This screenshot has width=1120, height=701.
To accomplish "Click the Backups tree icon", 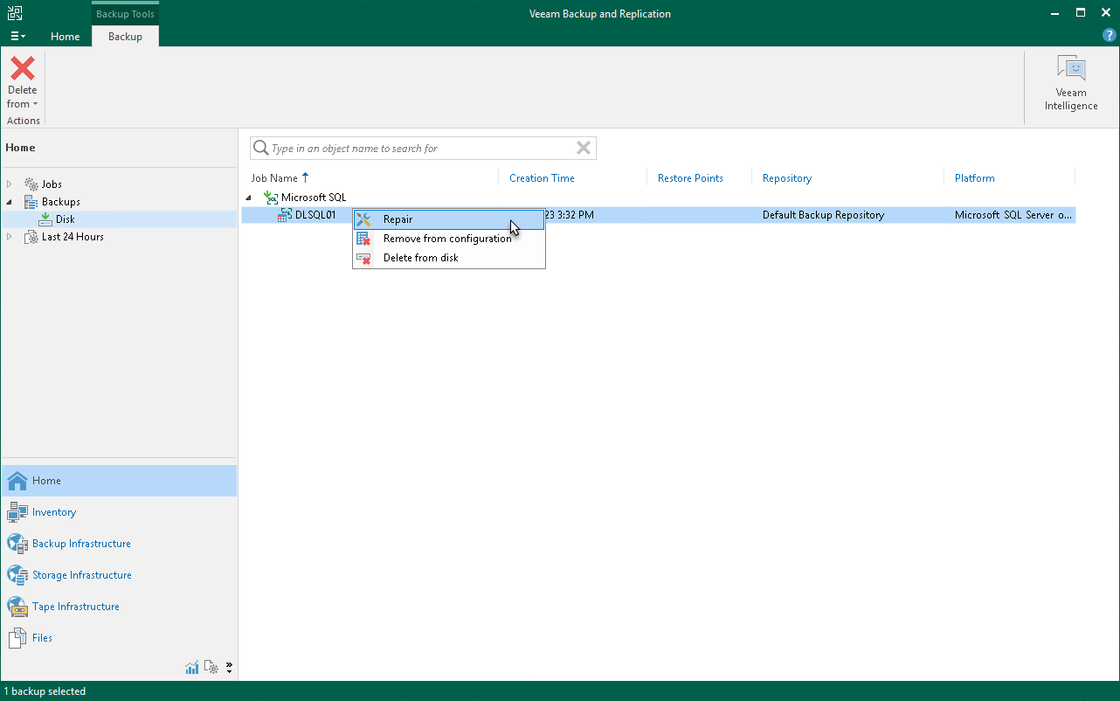I will click(31, 202).
